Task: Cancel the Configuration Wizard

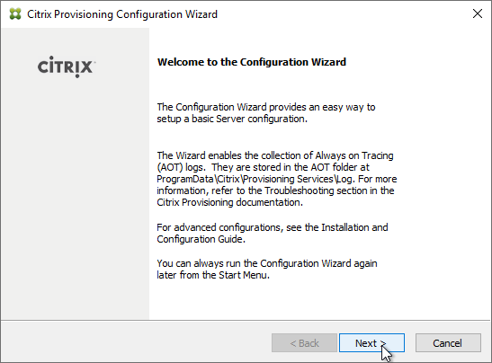Action: (x=448, y=343)
